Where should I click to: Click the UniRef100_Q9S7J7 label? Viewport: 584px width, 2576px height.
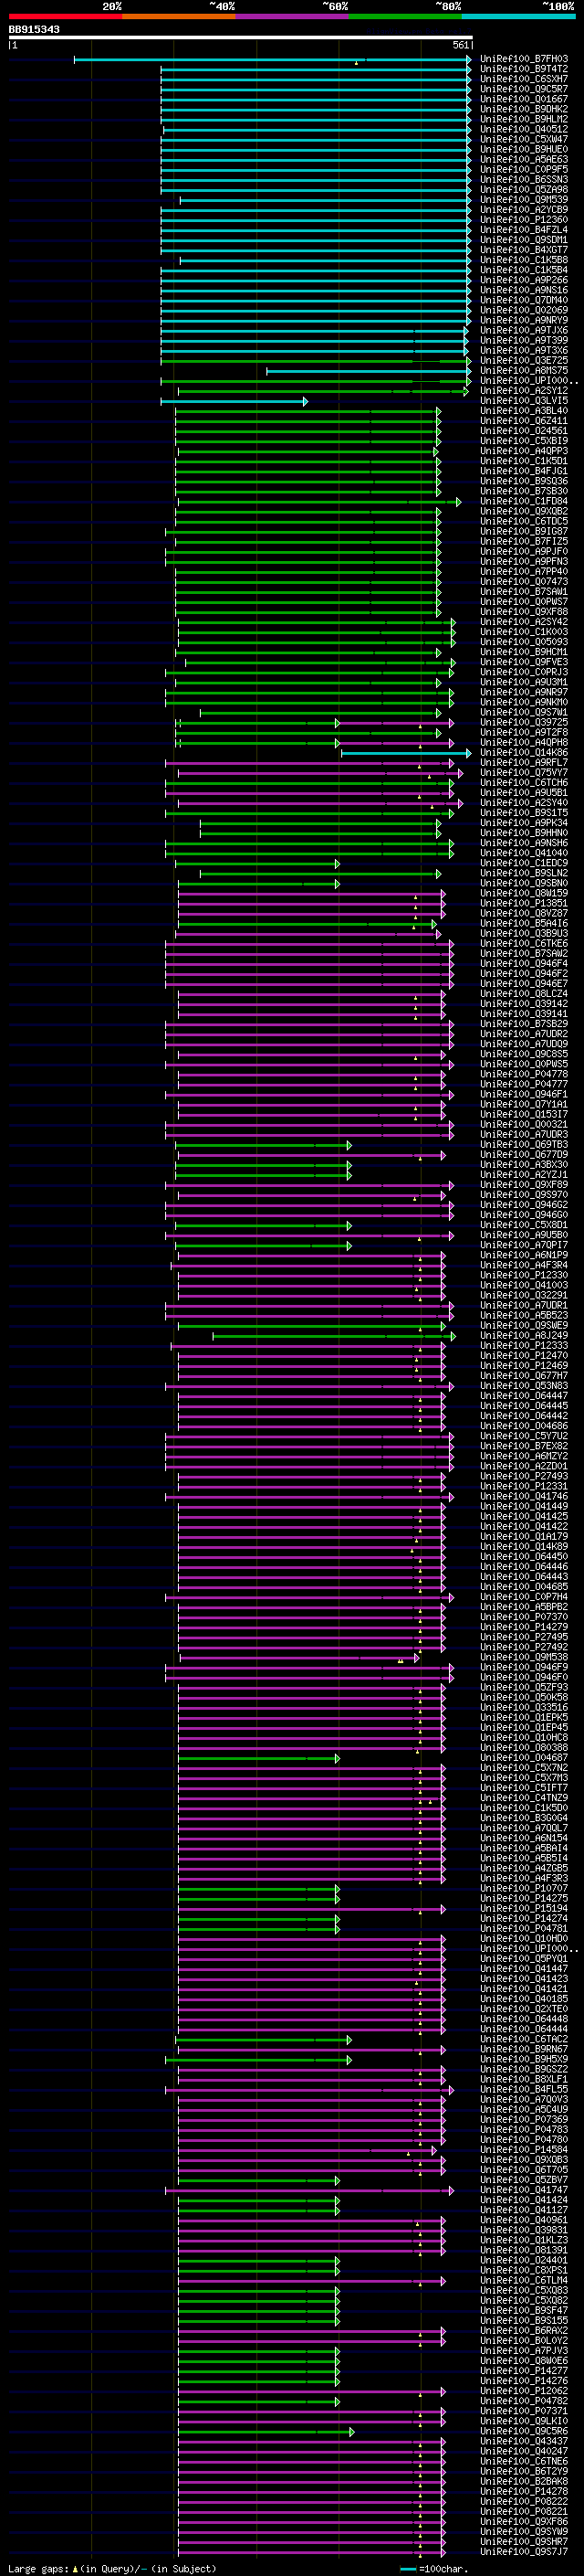523,2553
